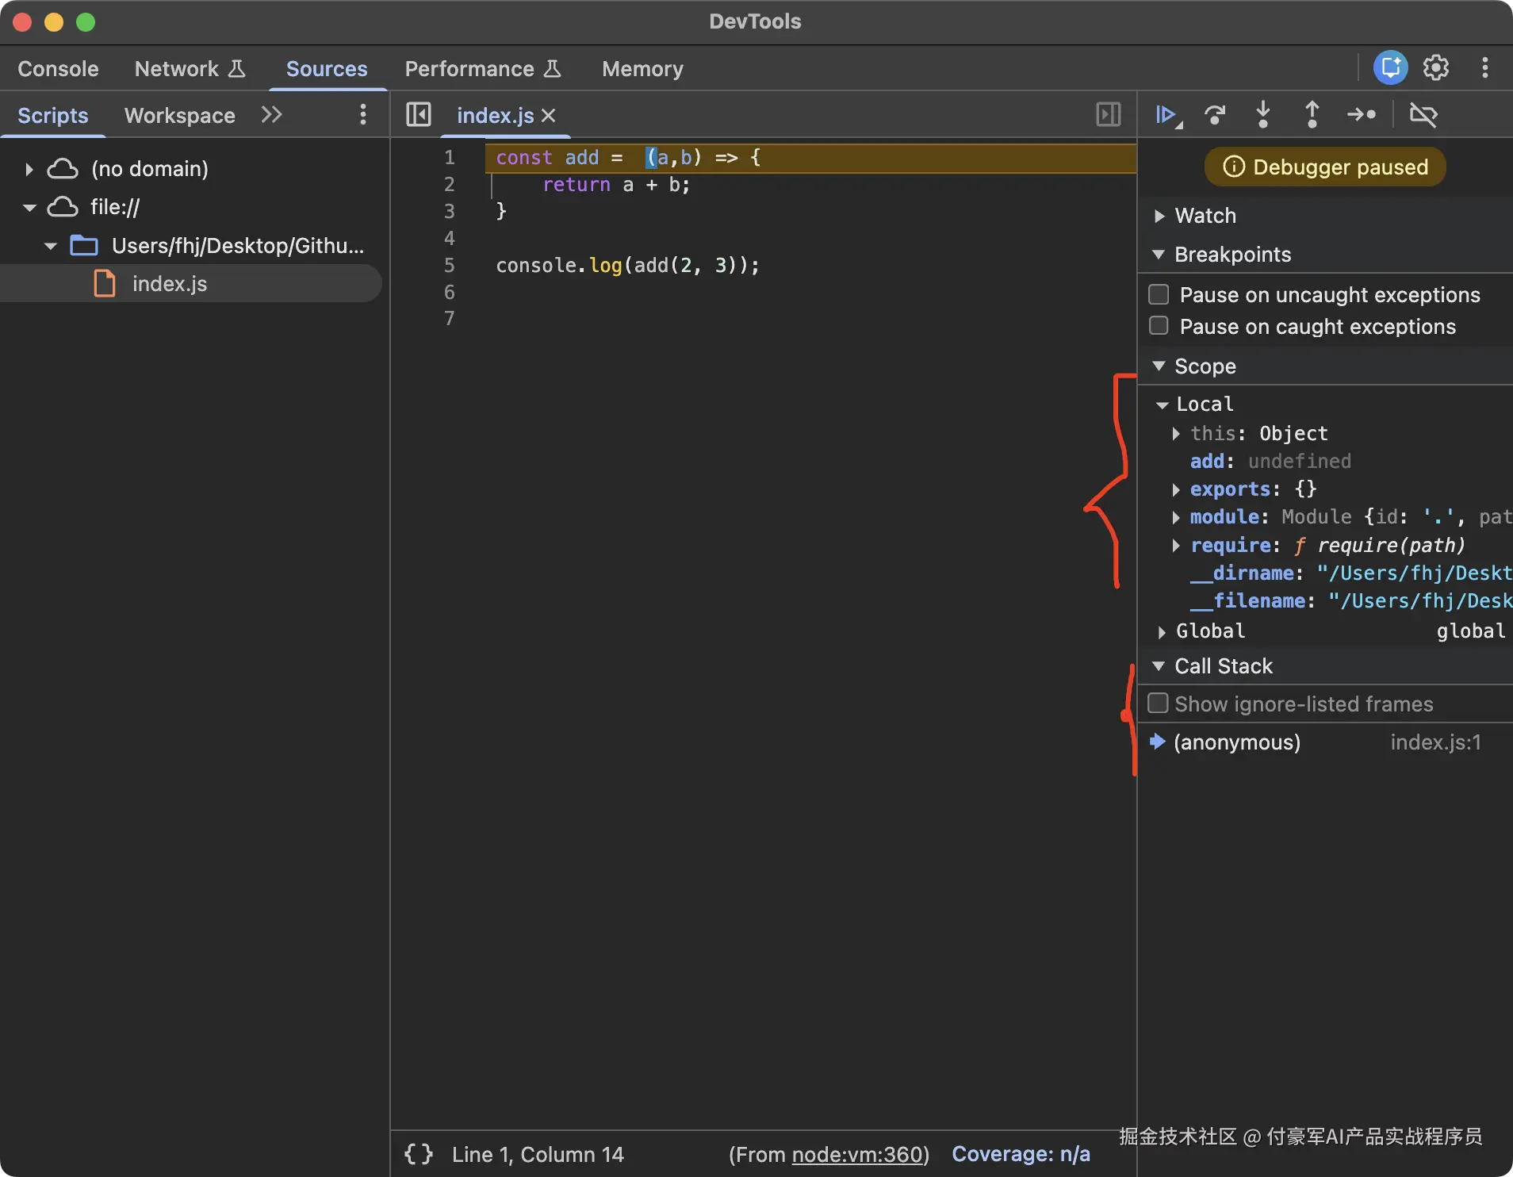Click the macOS green zoom window button
The height and width of the screenshot is (1177, 1513).
coord(86,22)
